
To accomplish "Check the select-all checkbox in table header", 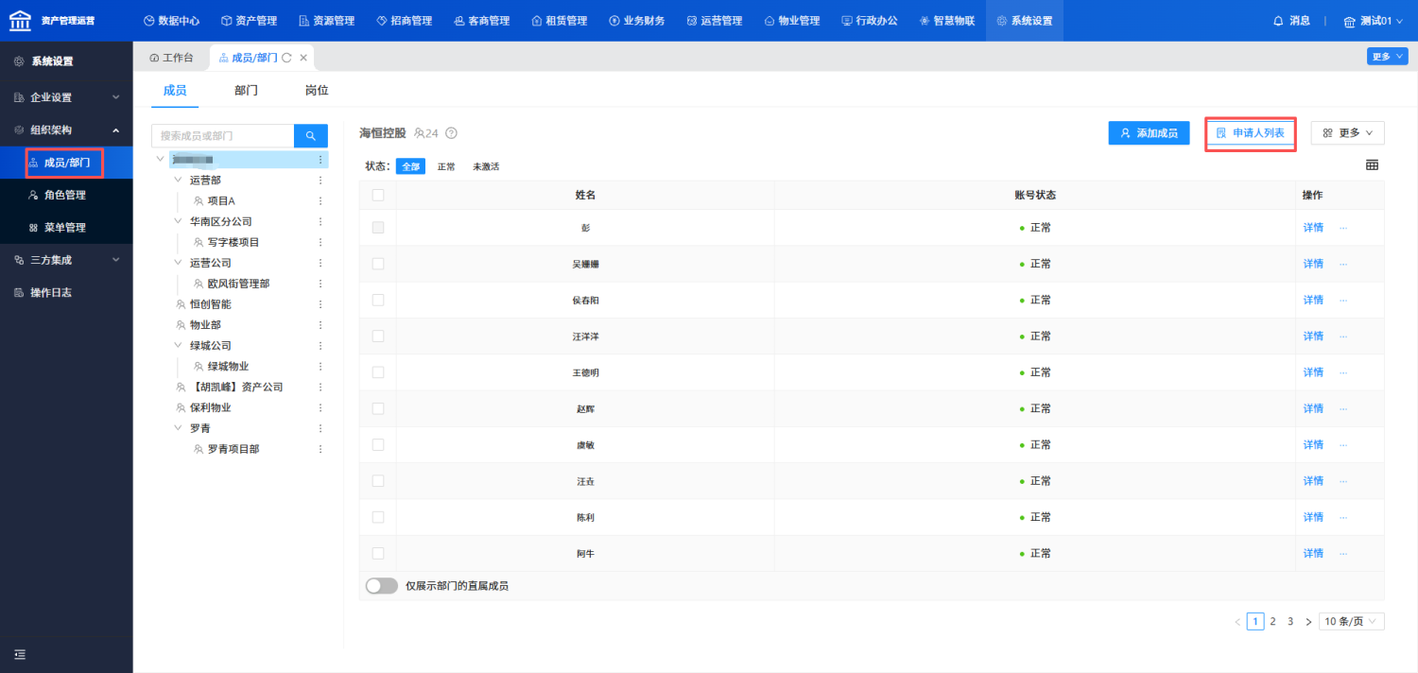I will pyautogui.click(x=378, y=195).
